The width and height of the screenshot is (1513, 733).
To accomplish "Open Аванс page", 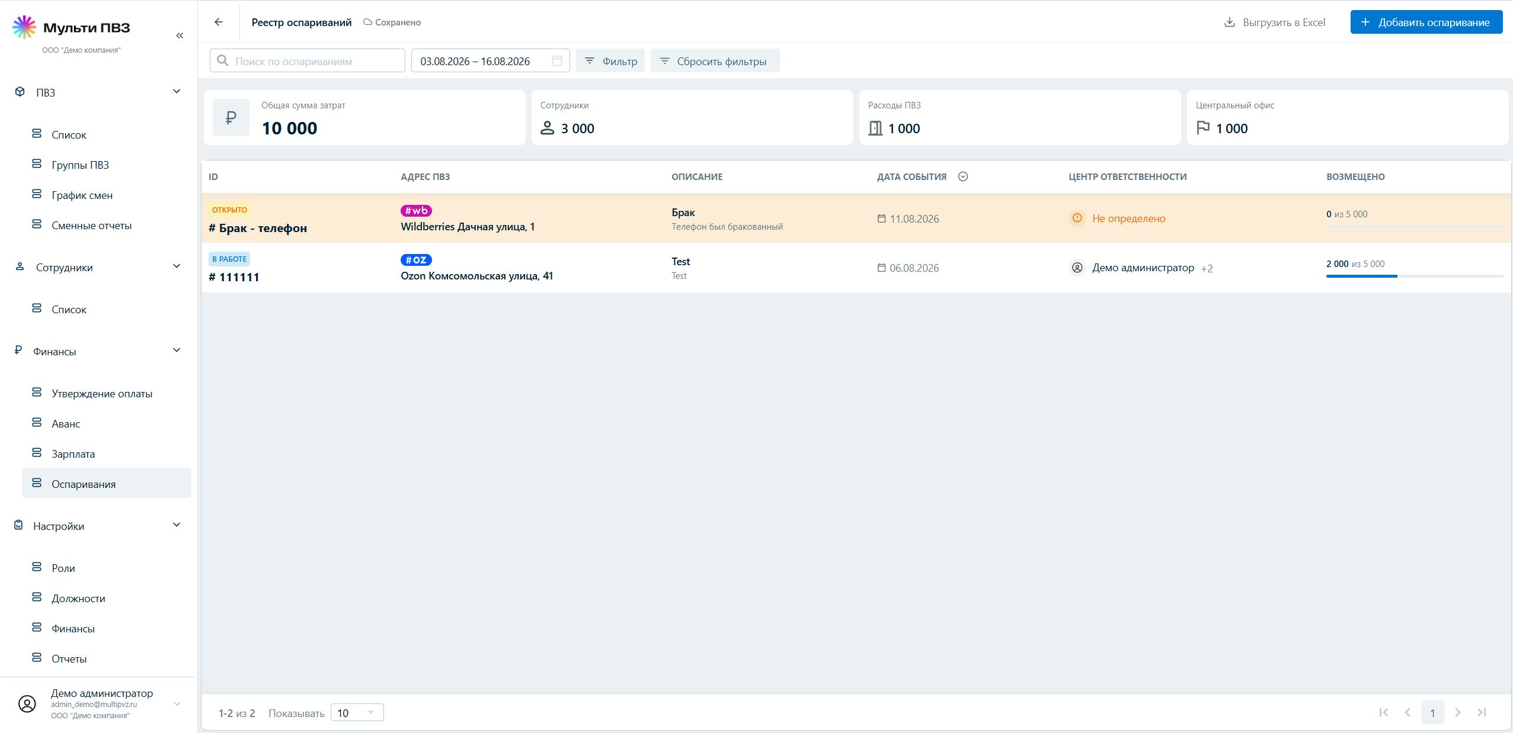I will 107,423.
